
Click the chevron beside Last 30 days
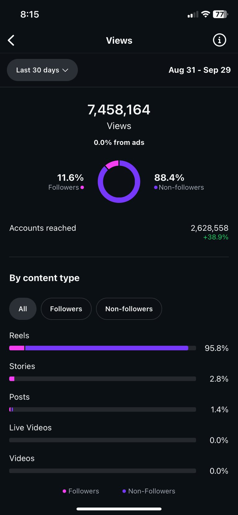65,70
